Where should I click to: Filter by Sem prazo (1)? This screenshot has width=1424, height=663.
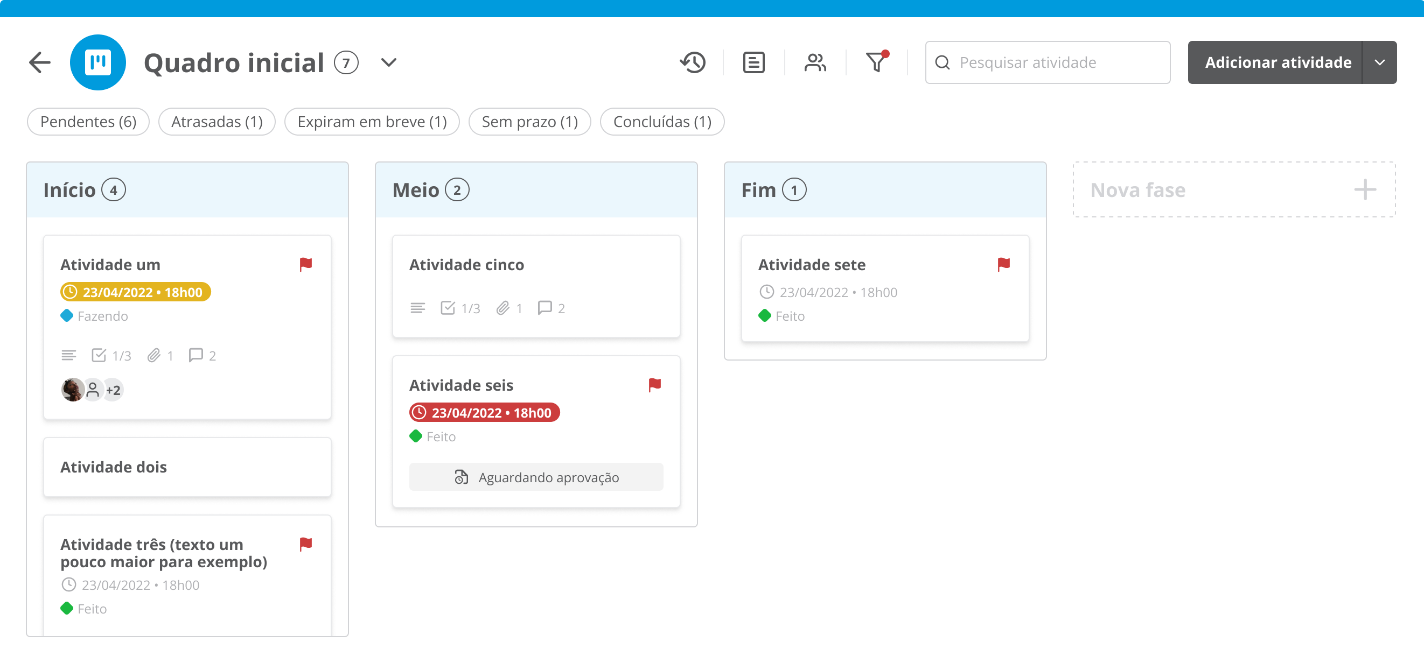pos(529,122)
